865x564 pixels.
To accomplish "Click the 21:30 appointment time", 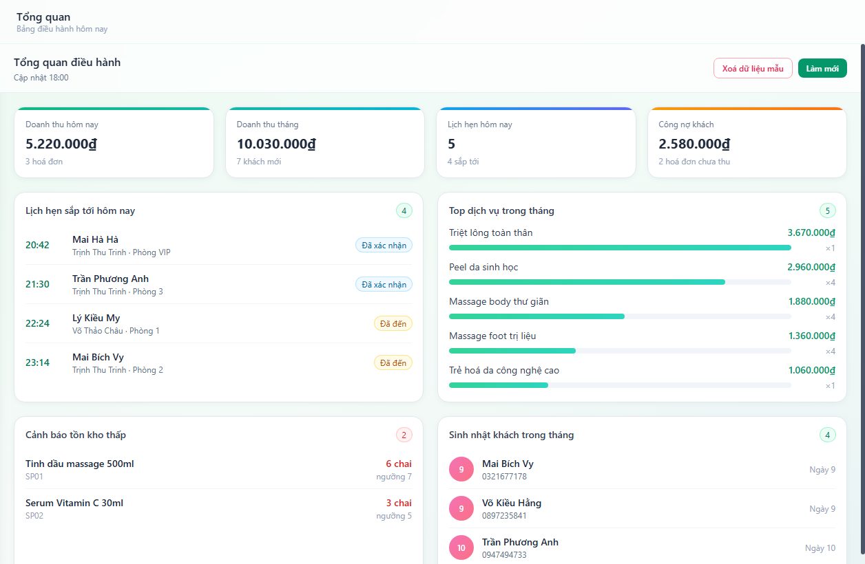I will pyautogui.click(x=37, y=284).
